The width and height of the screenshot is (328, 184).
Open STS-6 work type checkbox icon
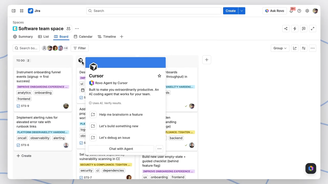(18, 145)
